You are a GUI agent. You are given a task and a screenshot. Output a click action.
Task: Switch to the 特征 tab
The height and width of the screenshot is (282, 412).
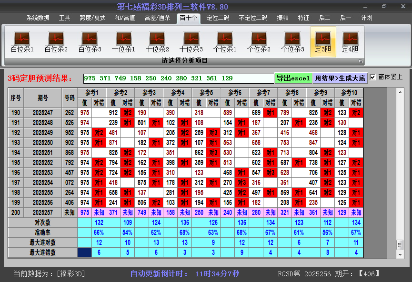303,18
